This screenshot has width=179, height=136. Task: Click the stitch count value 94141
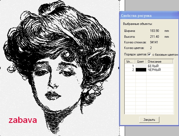coord(154,42)
